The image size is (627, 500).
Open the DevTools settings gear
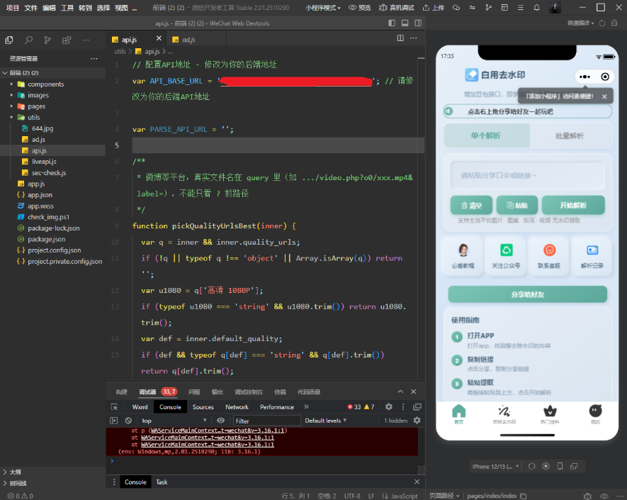(x=389, y=406)
